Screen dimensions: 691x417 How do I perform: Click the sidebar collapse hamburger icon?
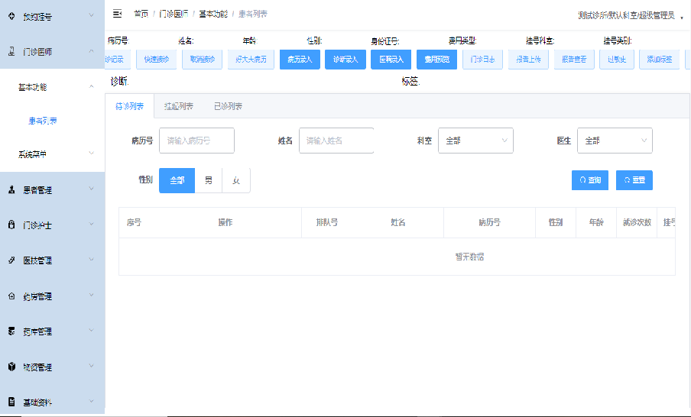point(117,14)
